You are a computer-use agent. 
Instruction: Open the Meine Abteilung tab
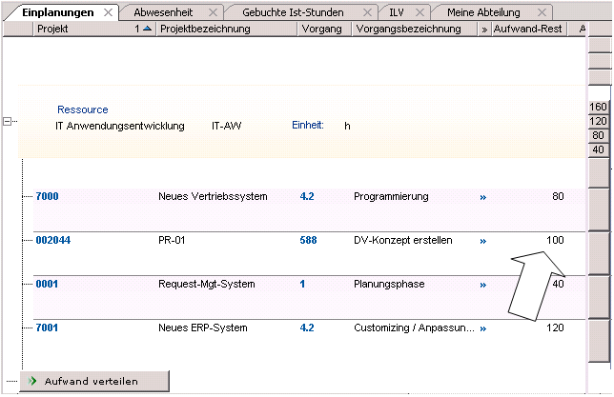coord(485,12)
